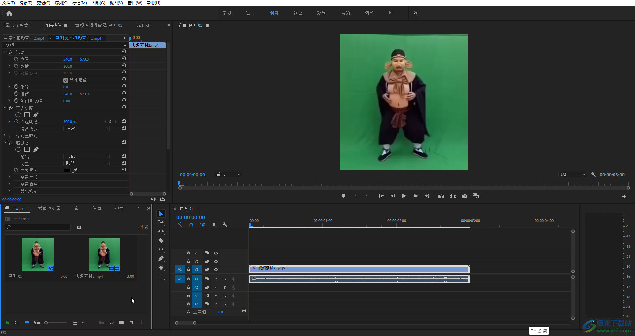Solo audio track A2
The height and width of the screenshot is (336, 635).
tap(225, 287)
